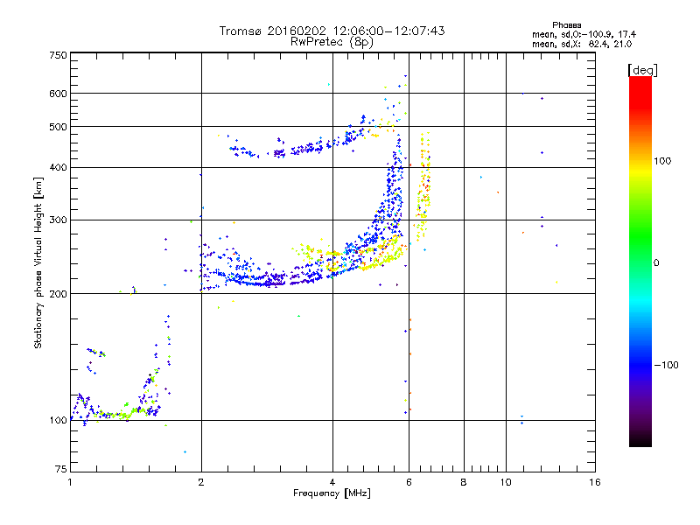Click the 'mean, sd,X: 82.4, 21.0' statistics line

(582, 44)
